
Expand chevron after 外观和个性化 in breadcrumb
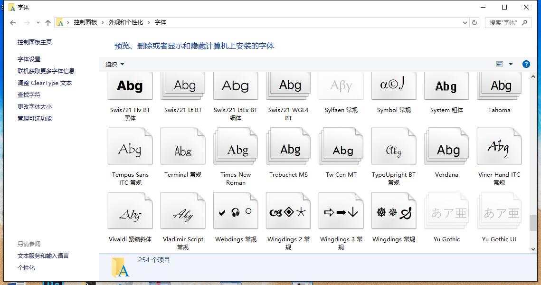[149, 22]
